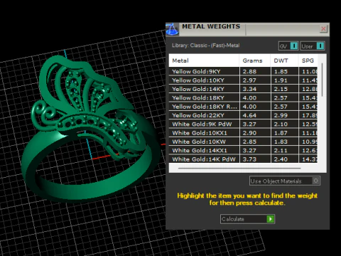The height and width of the screenshot is (256, 341).
Task: Click the Metal Weights scale icon
Action: pos(172,29)
